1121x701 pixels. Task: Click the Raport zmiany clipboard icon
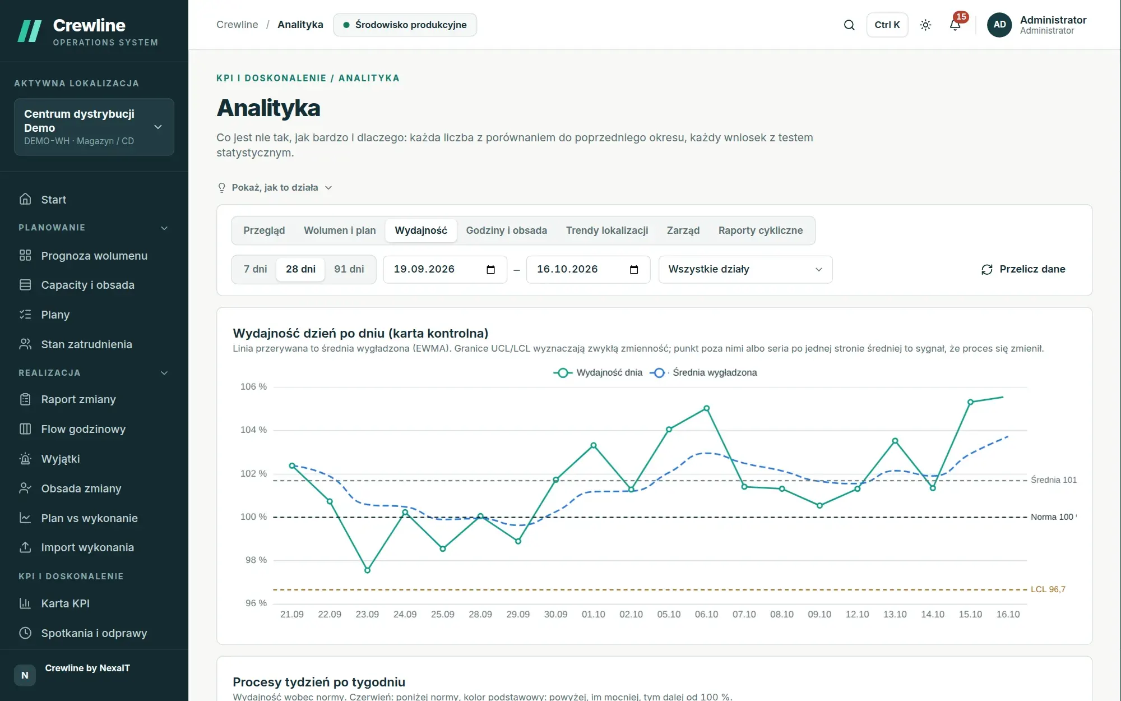pos(25,399)
